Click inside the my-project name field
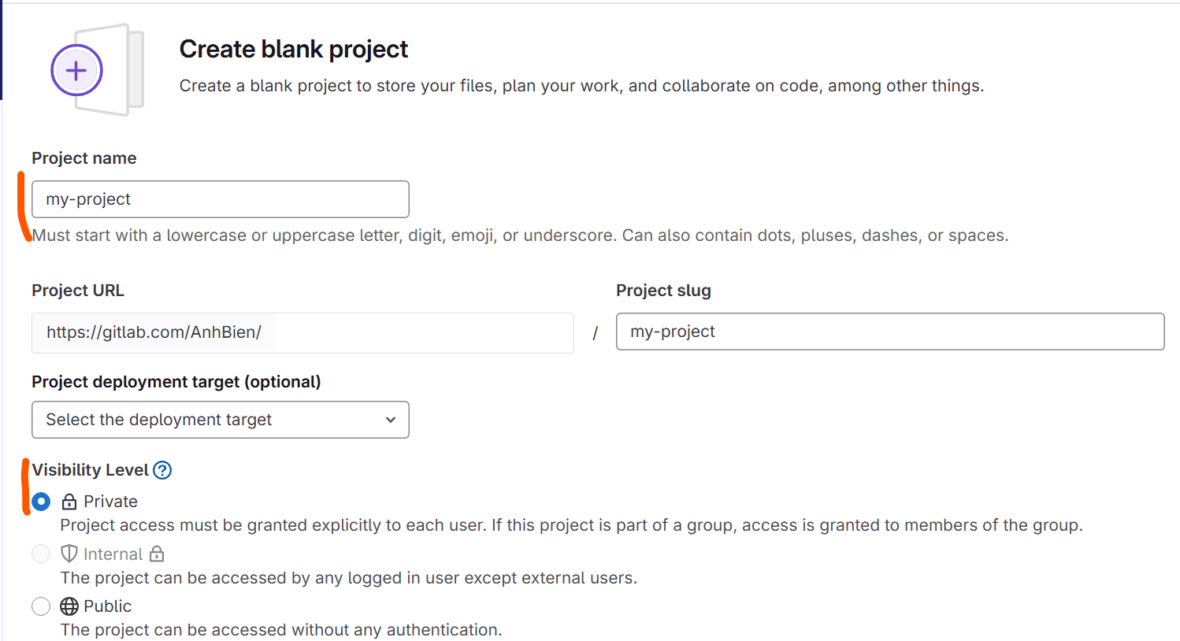Screen dimensions: 1180x641 [x=220, y=199]
